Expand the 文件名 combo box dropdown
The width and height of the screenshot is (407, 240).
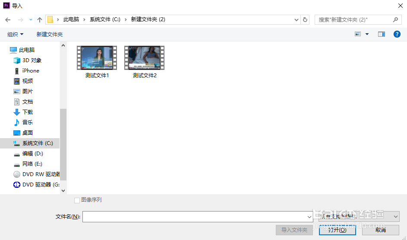[309, 217]
